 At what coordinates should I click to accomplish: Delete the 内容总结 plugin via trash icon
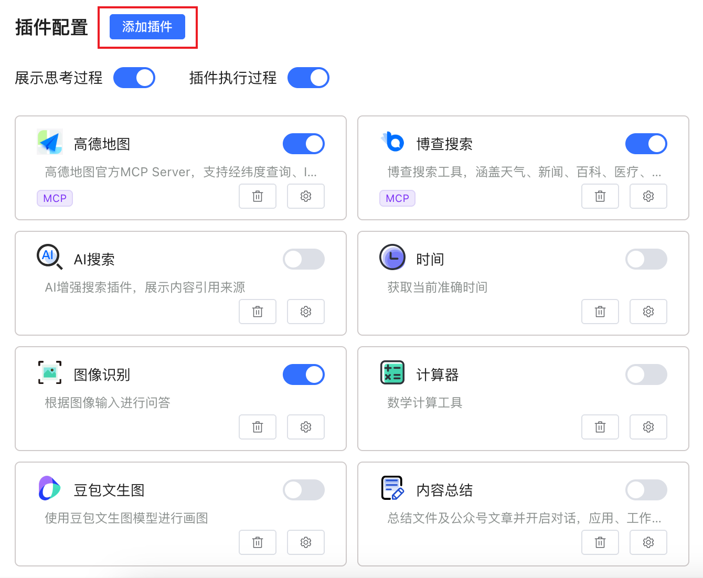[600, 542]
